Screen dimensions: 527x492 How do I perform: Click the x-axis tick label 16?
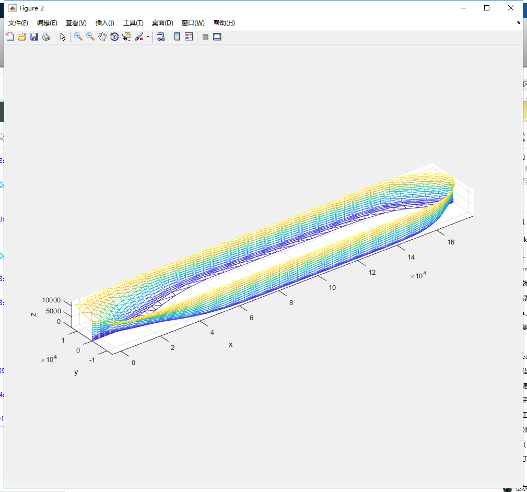point(451,242)
